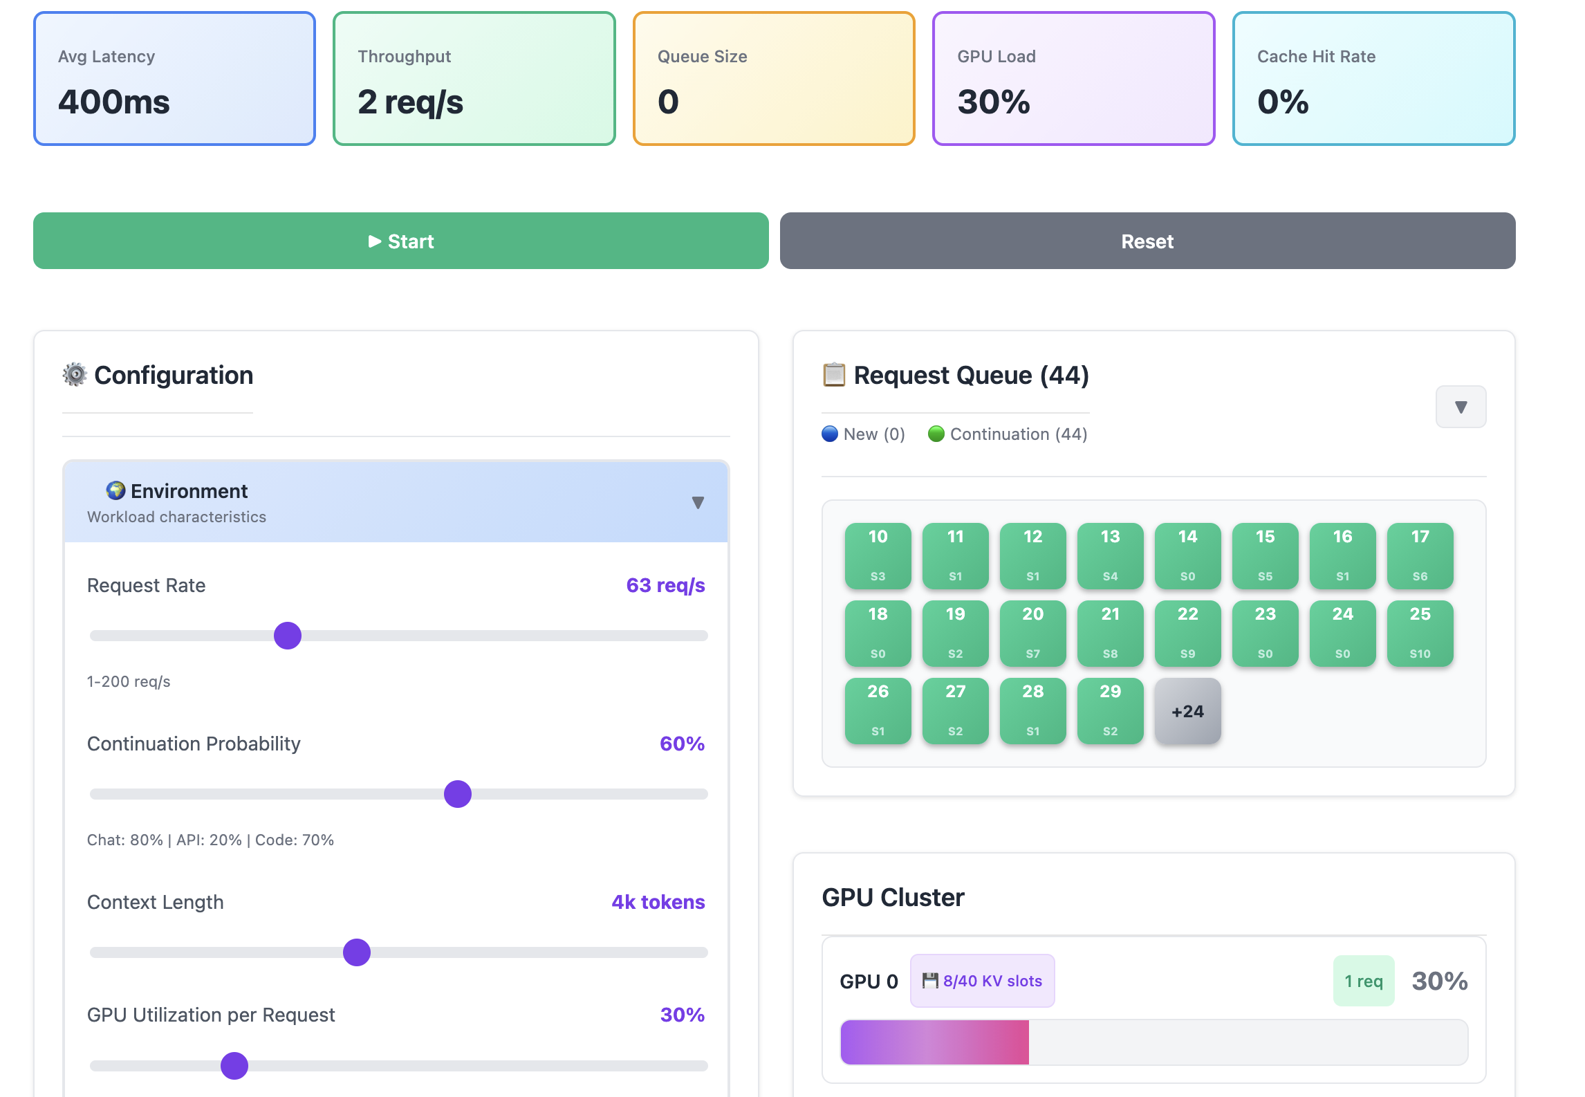This screenshot has height=1097, width=1585.
Task: Click the blue New requests legend dot
Action: pos(830,434)
